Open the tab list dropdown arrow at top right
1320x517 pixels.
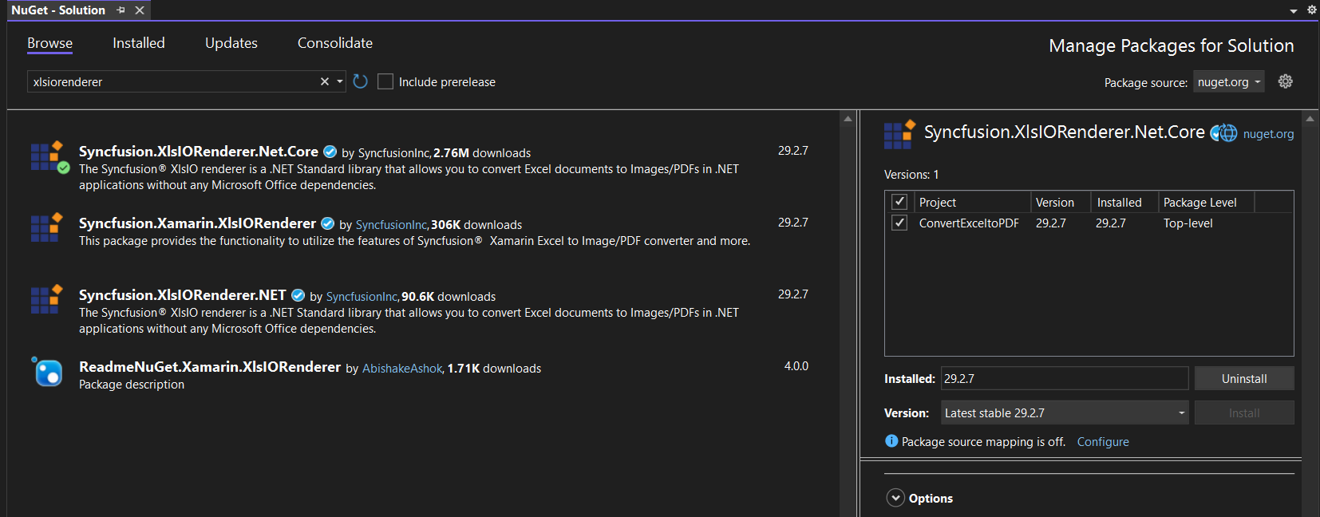[1294, 11]
